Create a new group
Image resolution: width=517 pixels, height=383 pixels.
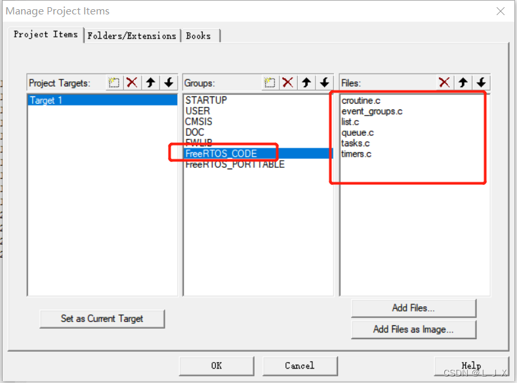coord(270,83)
